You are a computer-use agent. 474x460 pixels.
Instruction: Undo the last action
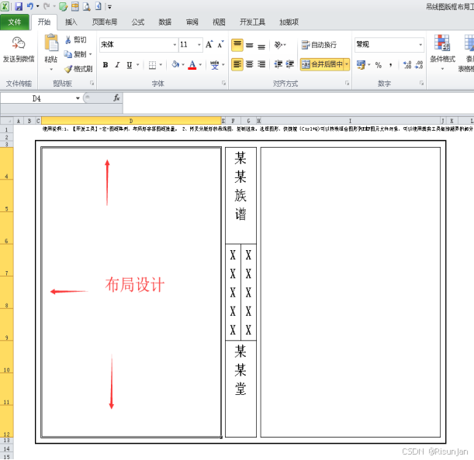[30, 6]
